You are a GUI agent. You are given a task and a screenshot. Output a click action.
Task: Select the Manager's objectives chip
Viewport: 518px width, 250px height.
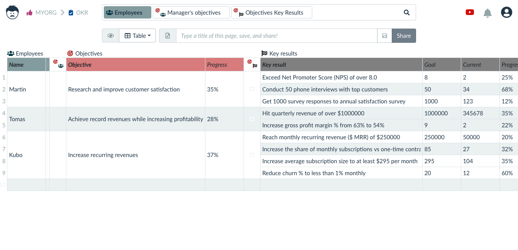tap(191, 12)
